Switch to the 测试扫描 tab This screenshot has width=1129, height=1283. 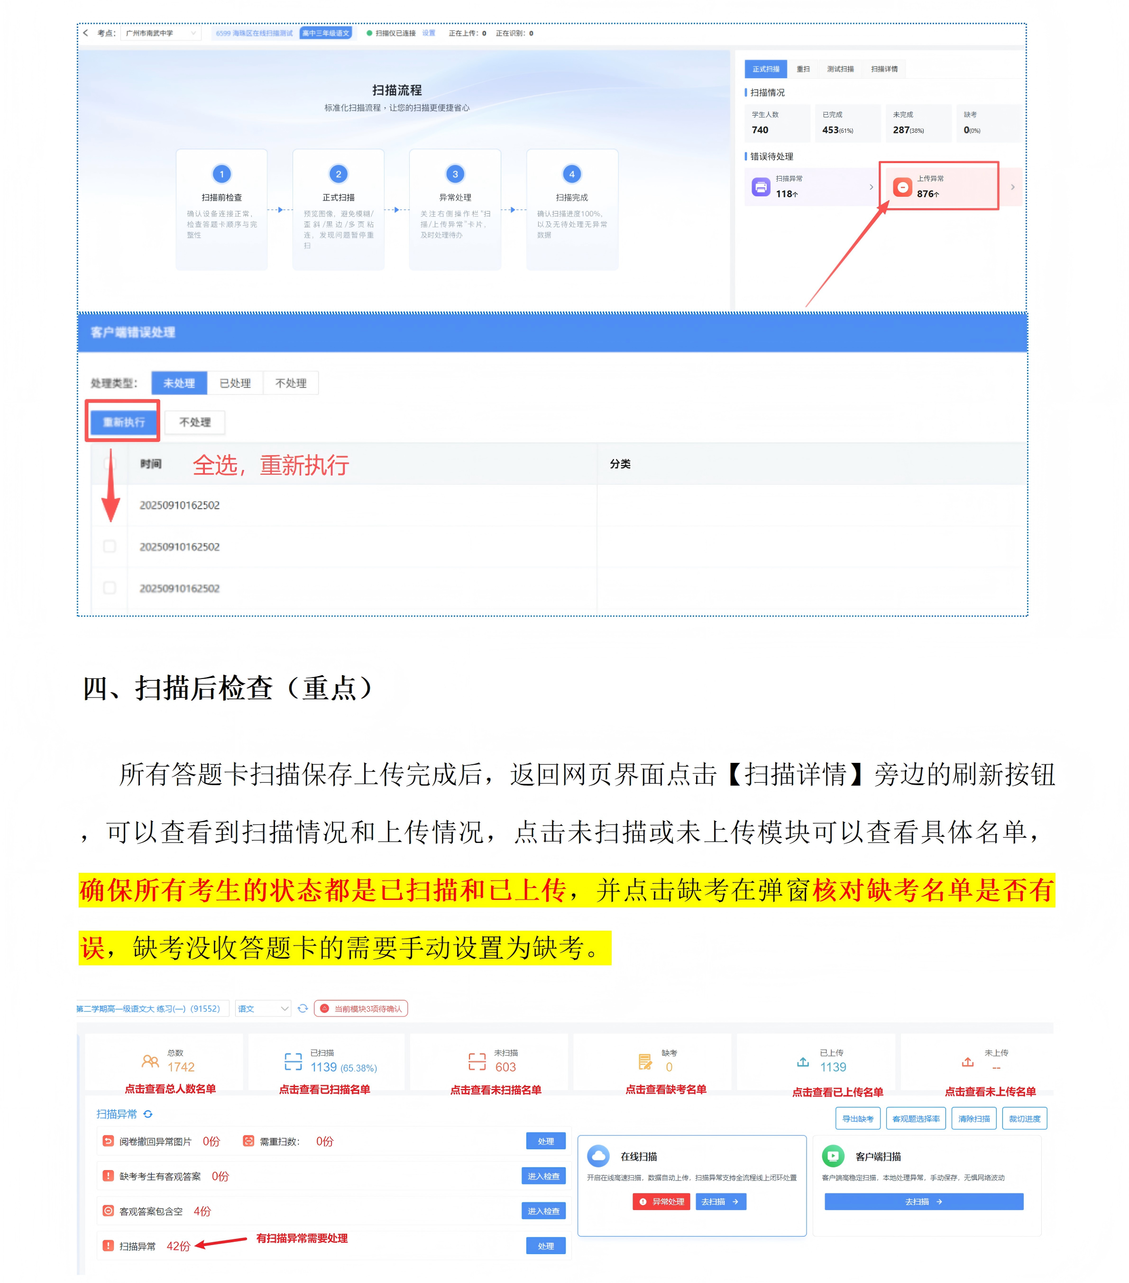[x=839, y=70]
